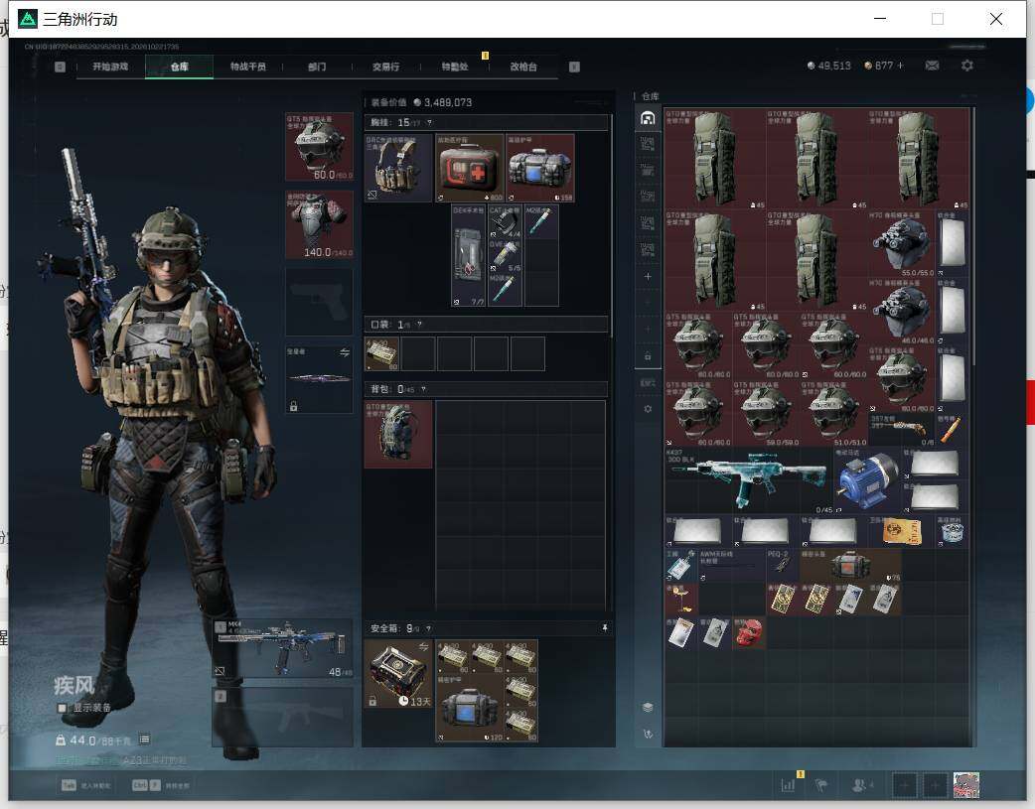Image resolution: width=1035 pixels, height=809 pixels.
Task: Select the blue electric motor in stash
Action: point(867,479)
